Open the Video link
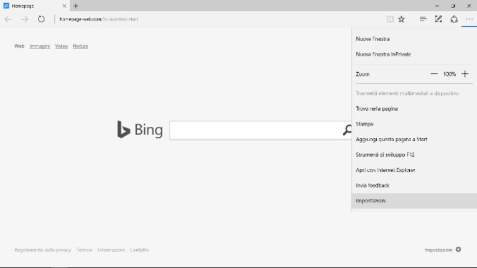The width and height of the screenshot is (477, 268). click(x=61, y=46)
